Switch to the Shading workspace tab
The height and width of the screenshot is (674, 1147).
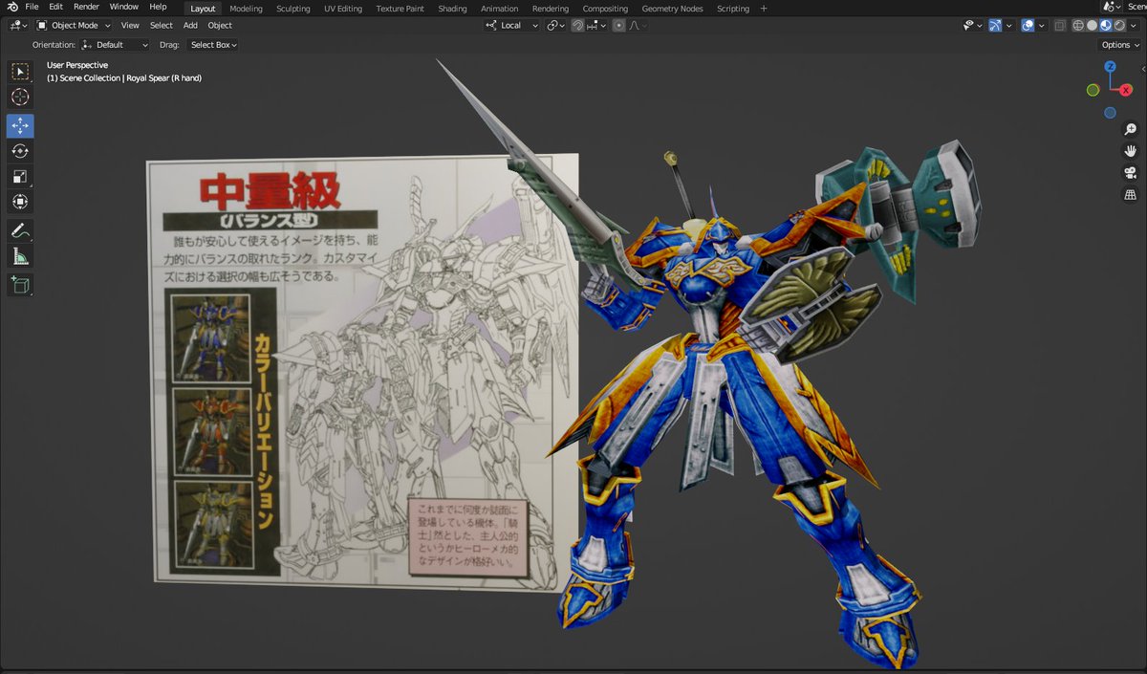coord(452,9)
